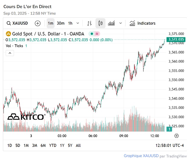Screen dimensions: 189x160
Task: Click the 12:58:01 UTC-4 timezone
Action: tap(170, 145)
